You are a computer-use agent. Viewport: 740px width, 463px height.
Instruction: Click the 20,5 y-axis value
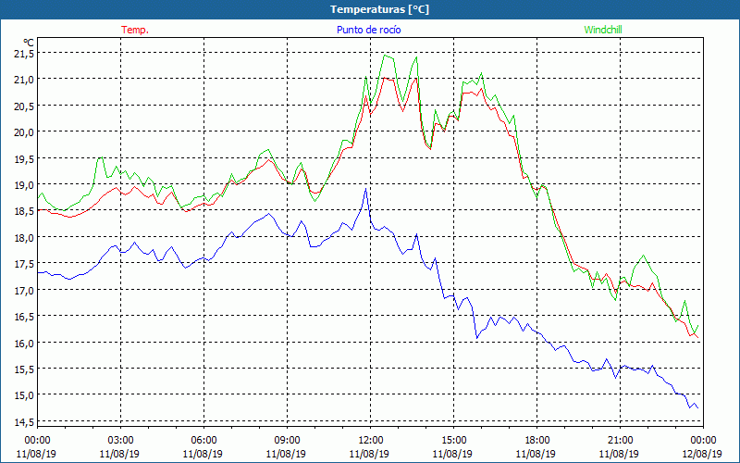point(24,106)
